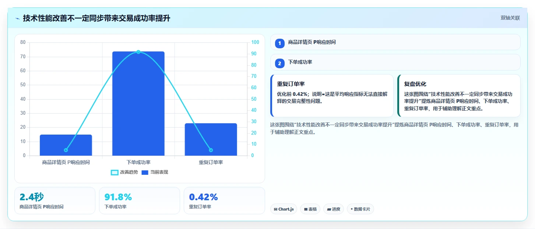Click the x-axis label 下单成功率

pyautogui.click(x=138, y=162)
